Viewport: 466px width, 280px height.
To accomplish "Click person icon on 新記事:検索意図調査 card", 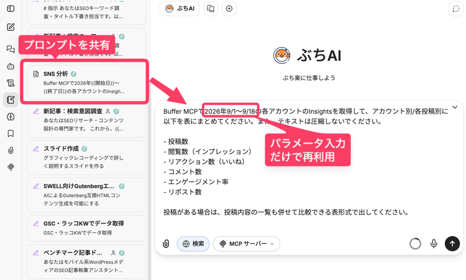I will coord(108,112).
